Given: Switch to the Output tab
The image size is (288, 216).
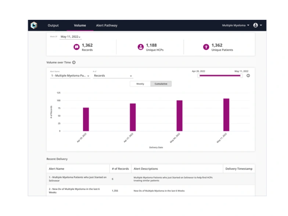Looking at the screenshot, I should (53, 25).
